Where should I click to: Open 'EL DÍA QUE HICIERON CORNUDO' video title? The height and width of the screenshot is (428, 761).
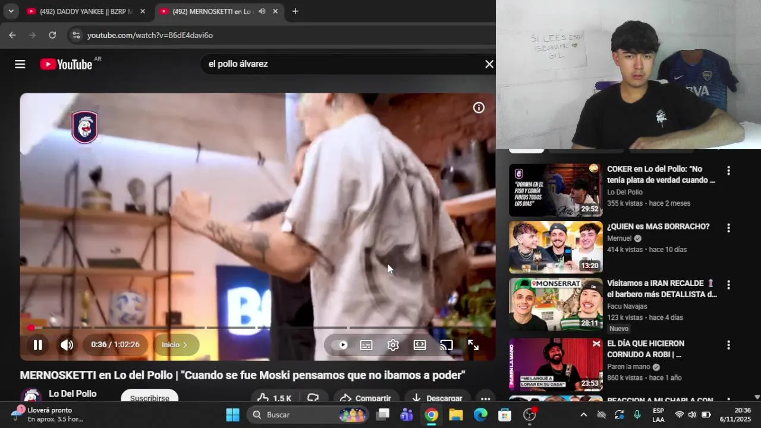[x=646, y=349]
